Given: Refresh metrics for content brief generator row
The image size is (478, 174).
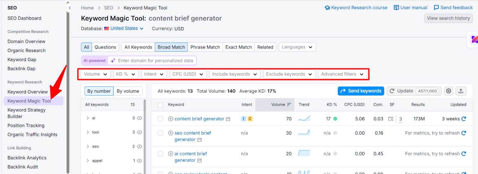Looking at the screenshot, I should click(464, 119).
